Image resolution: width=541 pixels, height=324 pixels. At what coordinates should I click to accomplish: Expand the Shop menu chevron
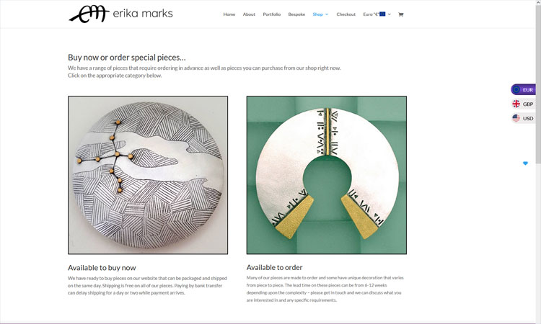click(x=327, y=14)
